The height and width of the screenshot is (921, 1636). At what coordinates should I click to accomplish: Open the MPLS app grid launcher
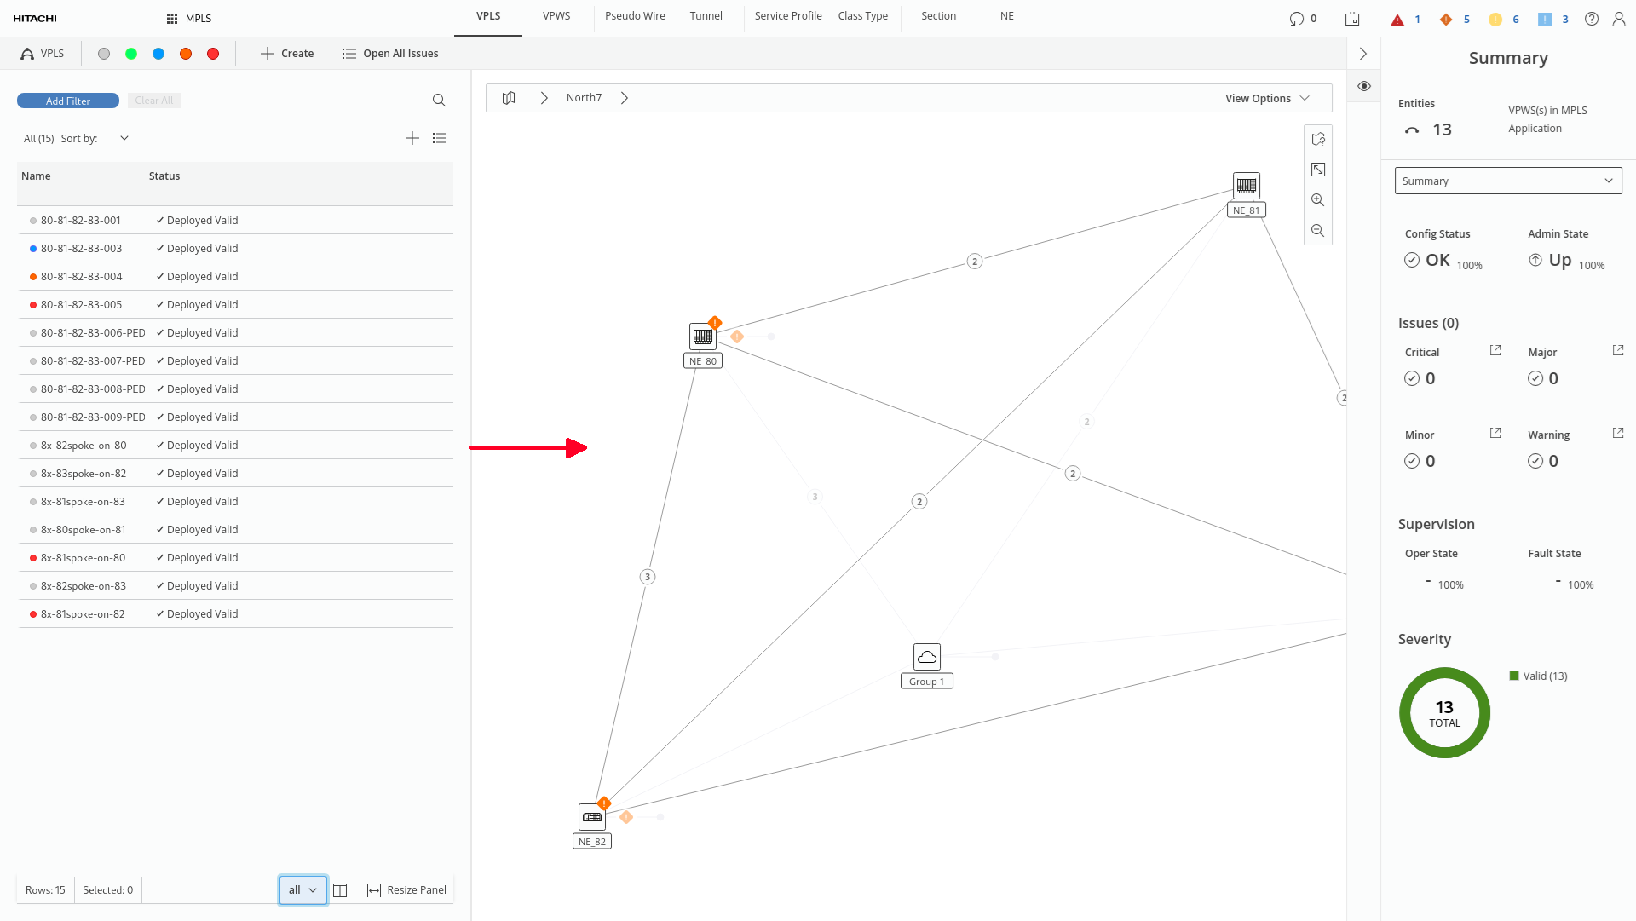(x=172, y=19)
